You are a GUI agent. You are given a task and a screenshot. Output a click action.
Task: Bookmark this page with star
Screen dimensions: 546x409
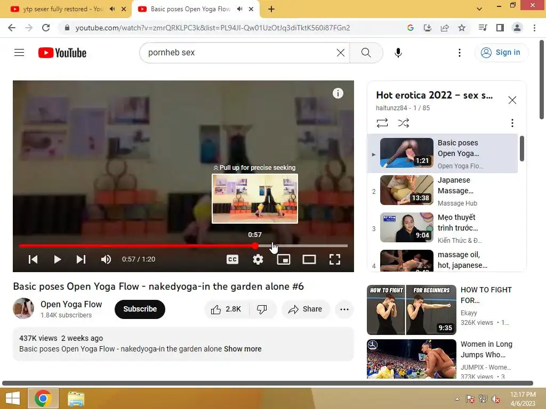point(461,28)
